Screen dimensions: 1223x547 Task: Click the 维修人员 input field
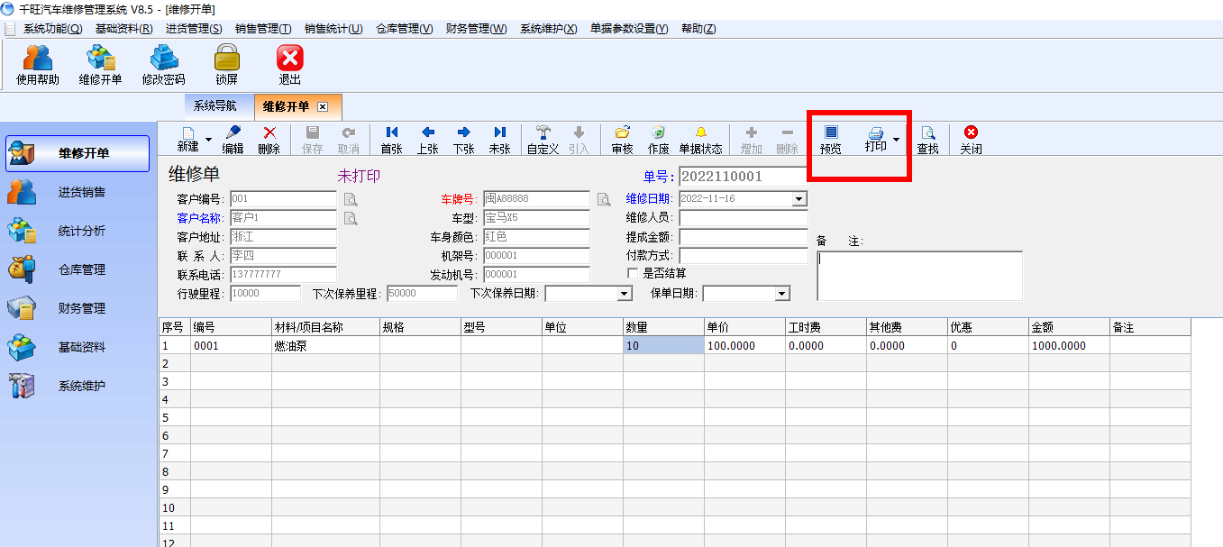click(744, 218)
